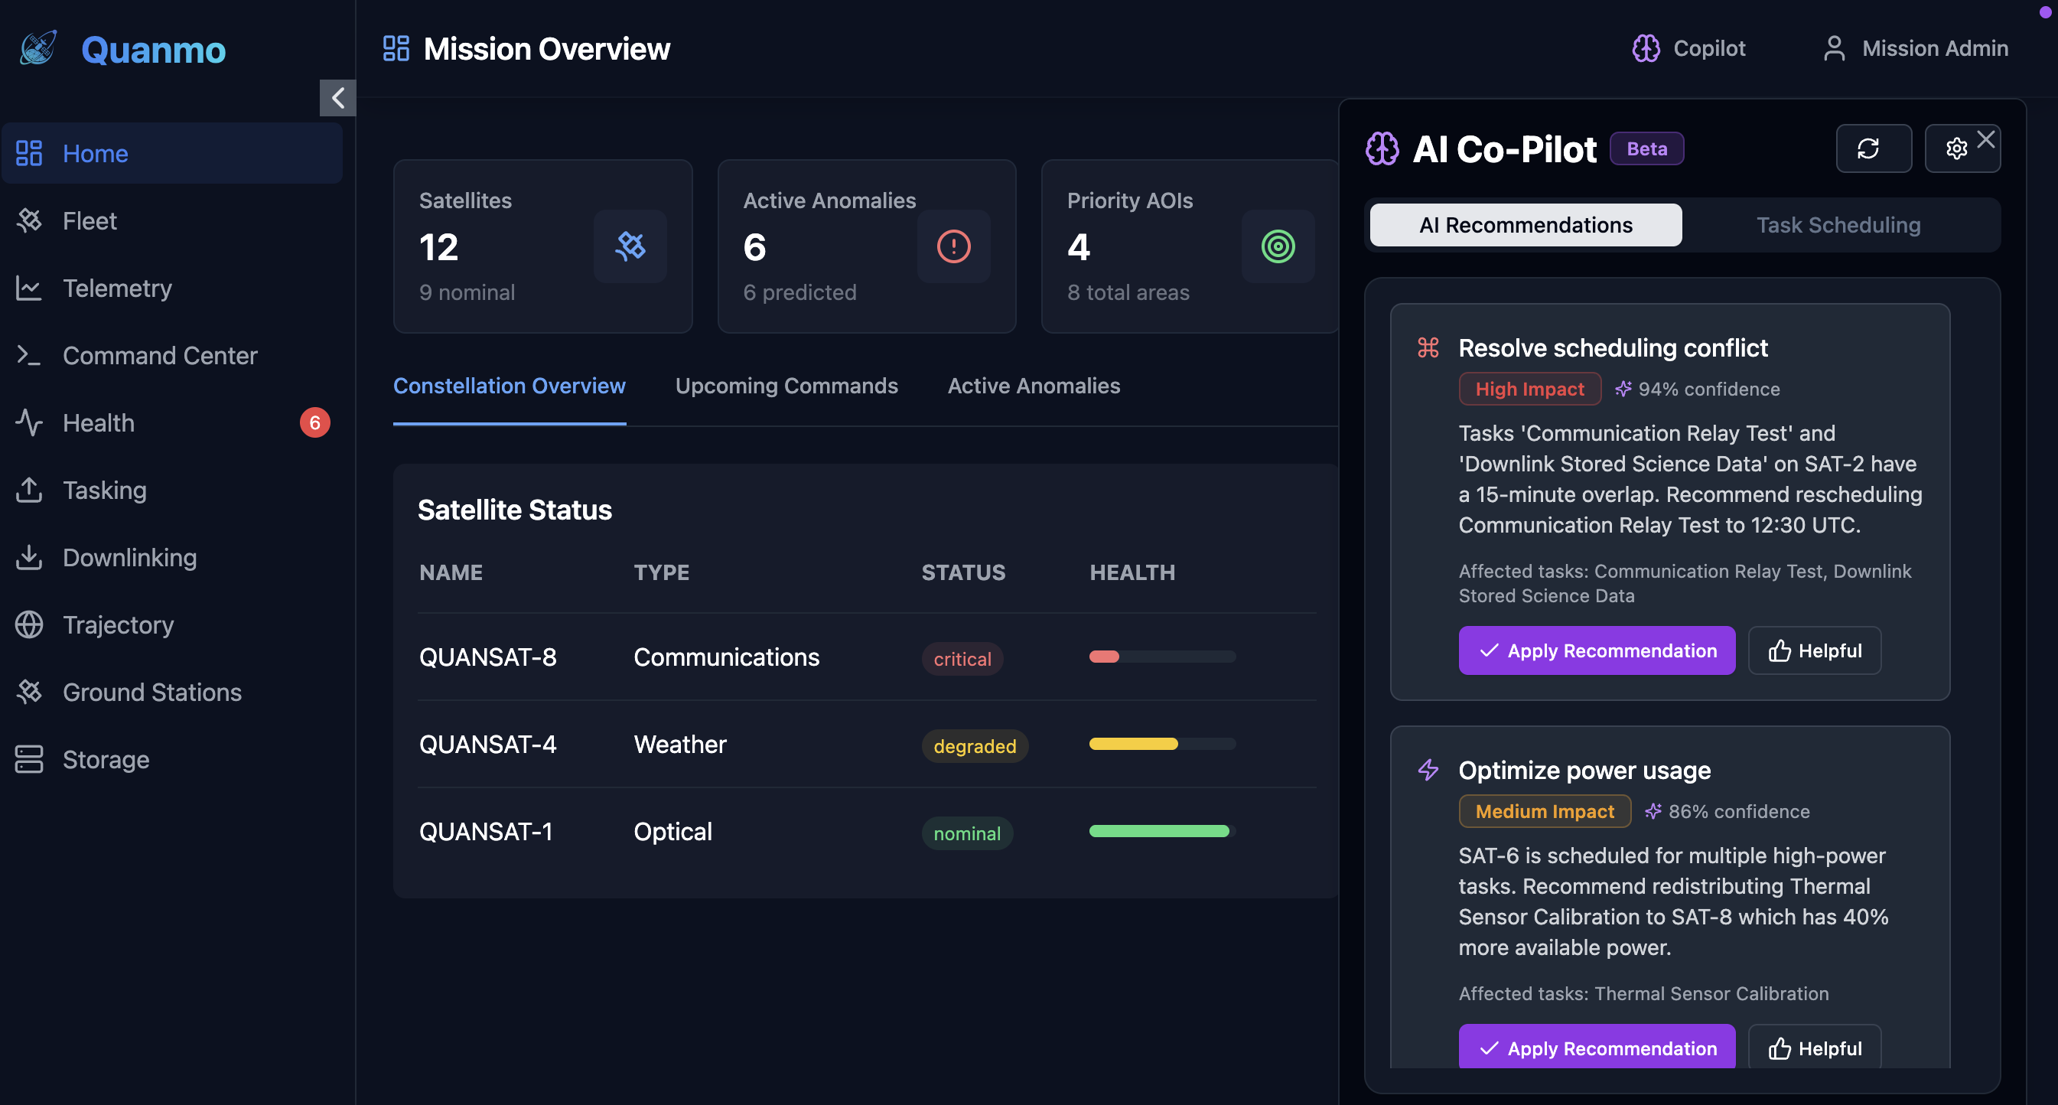Mark power usage recommendation as Helpful

click(1813, 1048)
